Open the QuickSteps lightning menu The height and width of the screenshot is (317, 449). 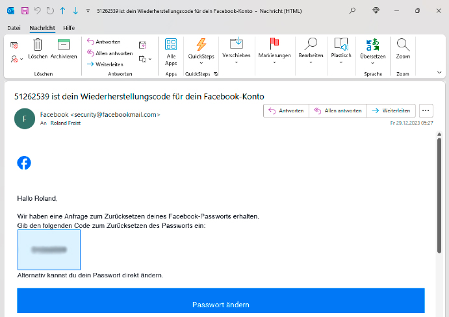(x=201, y=51)
